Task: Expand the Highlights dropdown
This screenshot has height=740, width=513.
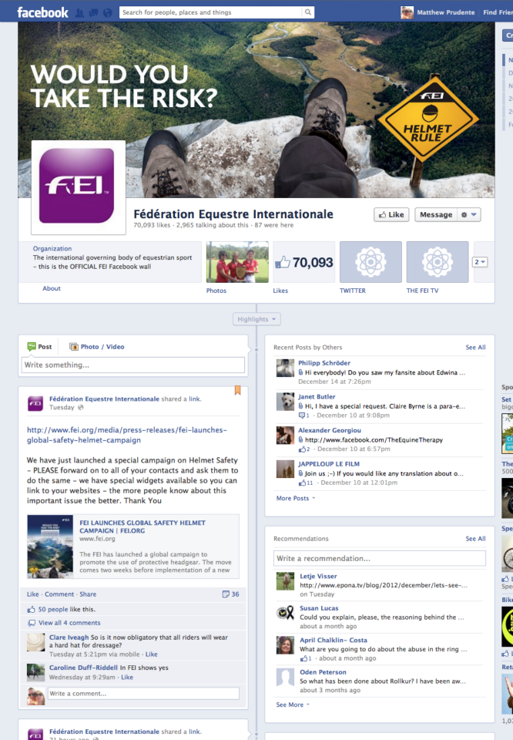Action: 256,319
